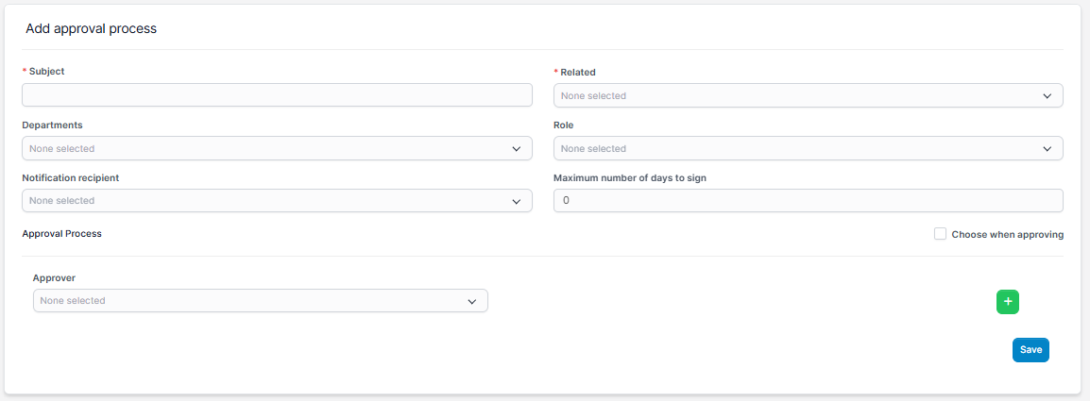Image resolution: width=1090 pixels, height=401 pixels.
Task: Click the Departments field chevron arrow
Action: tap(516, 149)
